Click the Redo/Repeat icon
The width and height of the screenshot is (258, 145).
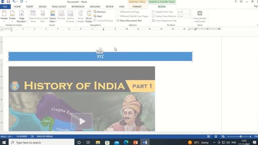(x=21, y=2)
